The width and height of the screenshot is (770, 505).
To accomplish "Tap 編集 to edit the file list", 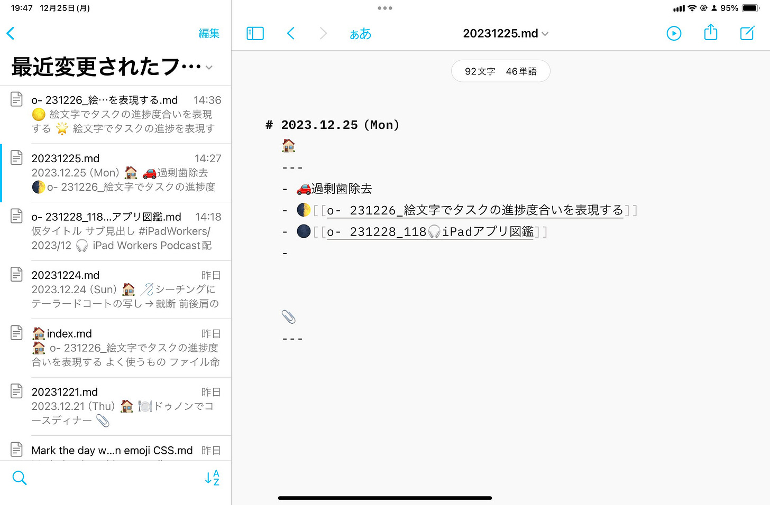I will (209, 33).
